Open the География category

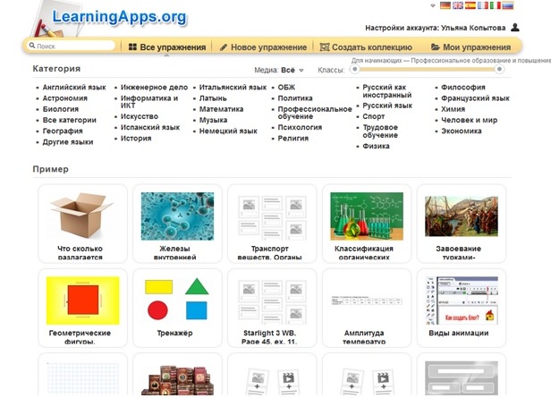[x=63, y=131]
